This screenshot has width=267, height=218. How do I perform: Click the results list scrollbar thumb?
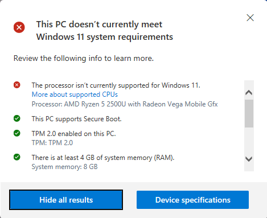(249, 113)
